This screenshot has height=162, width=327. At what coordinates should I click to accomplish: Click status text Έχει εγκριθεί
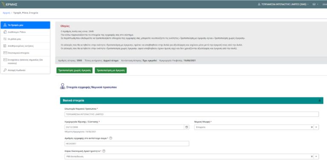pyautogui.click(x=149, y=61)
